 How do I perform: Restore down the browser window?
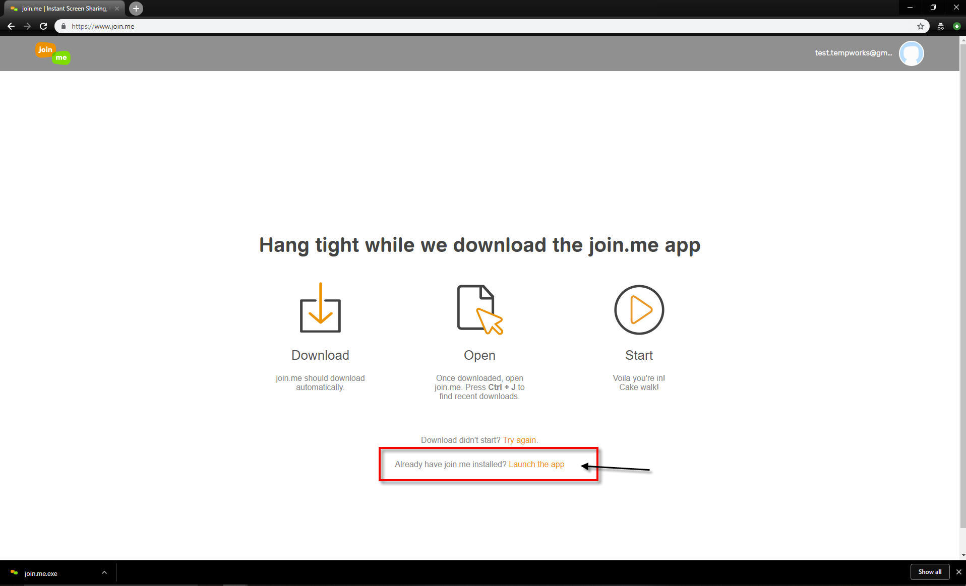(933, 8)
